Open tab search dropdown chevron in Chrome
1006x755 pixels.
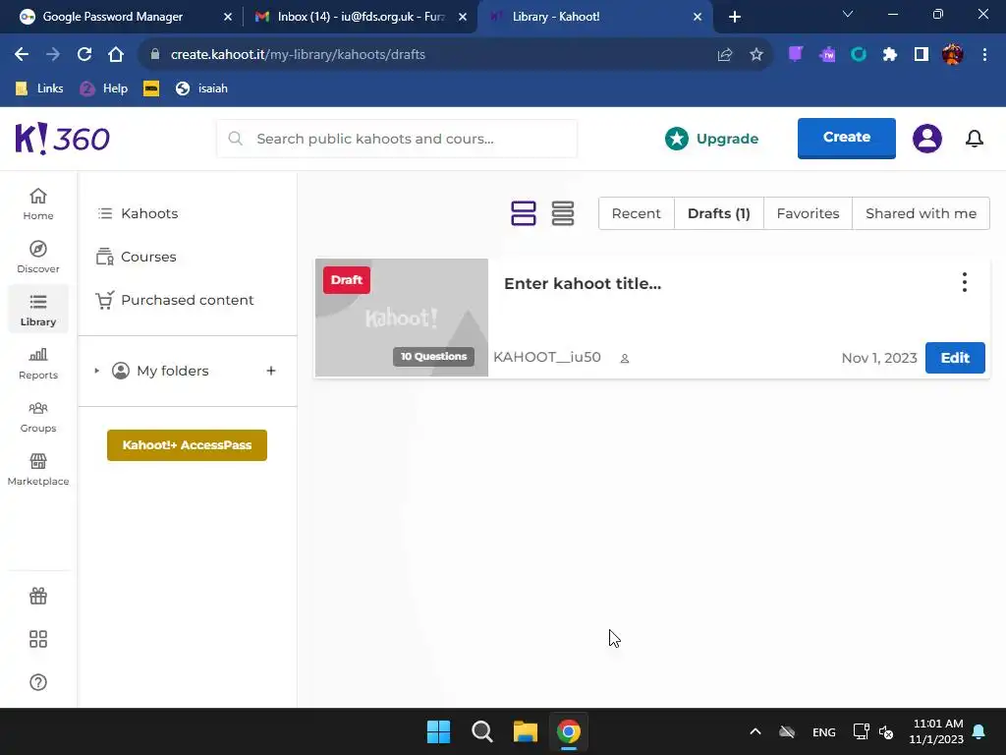(x=848, y=14)
